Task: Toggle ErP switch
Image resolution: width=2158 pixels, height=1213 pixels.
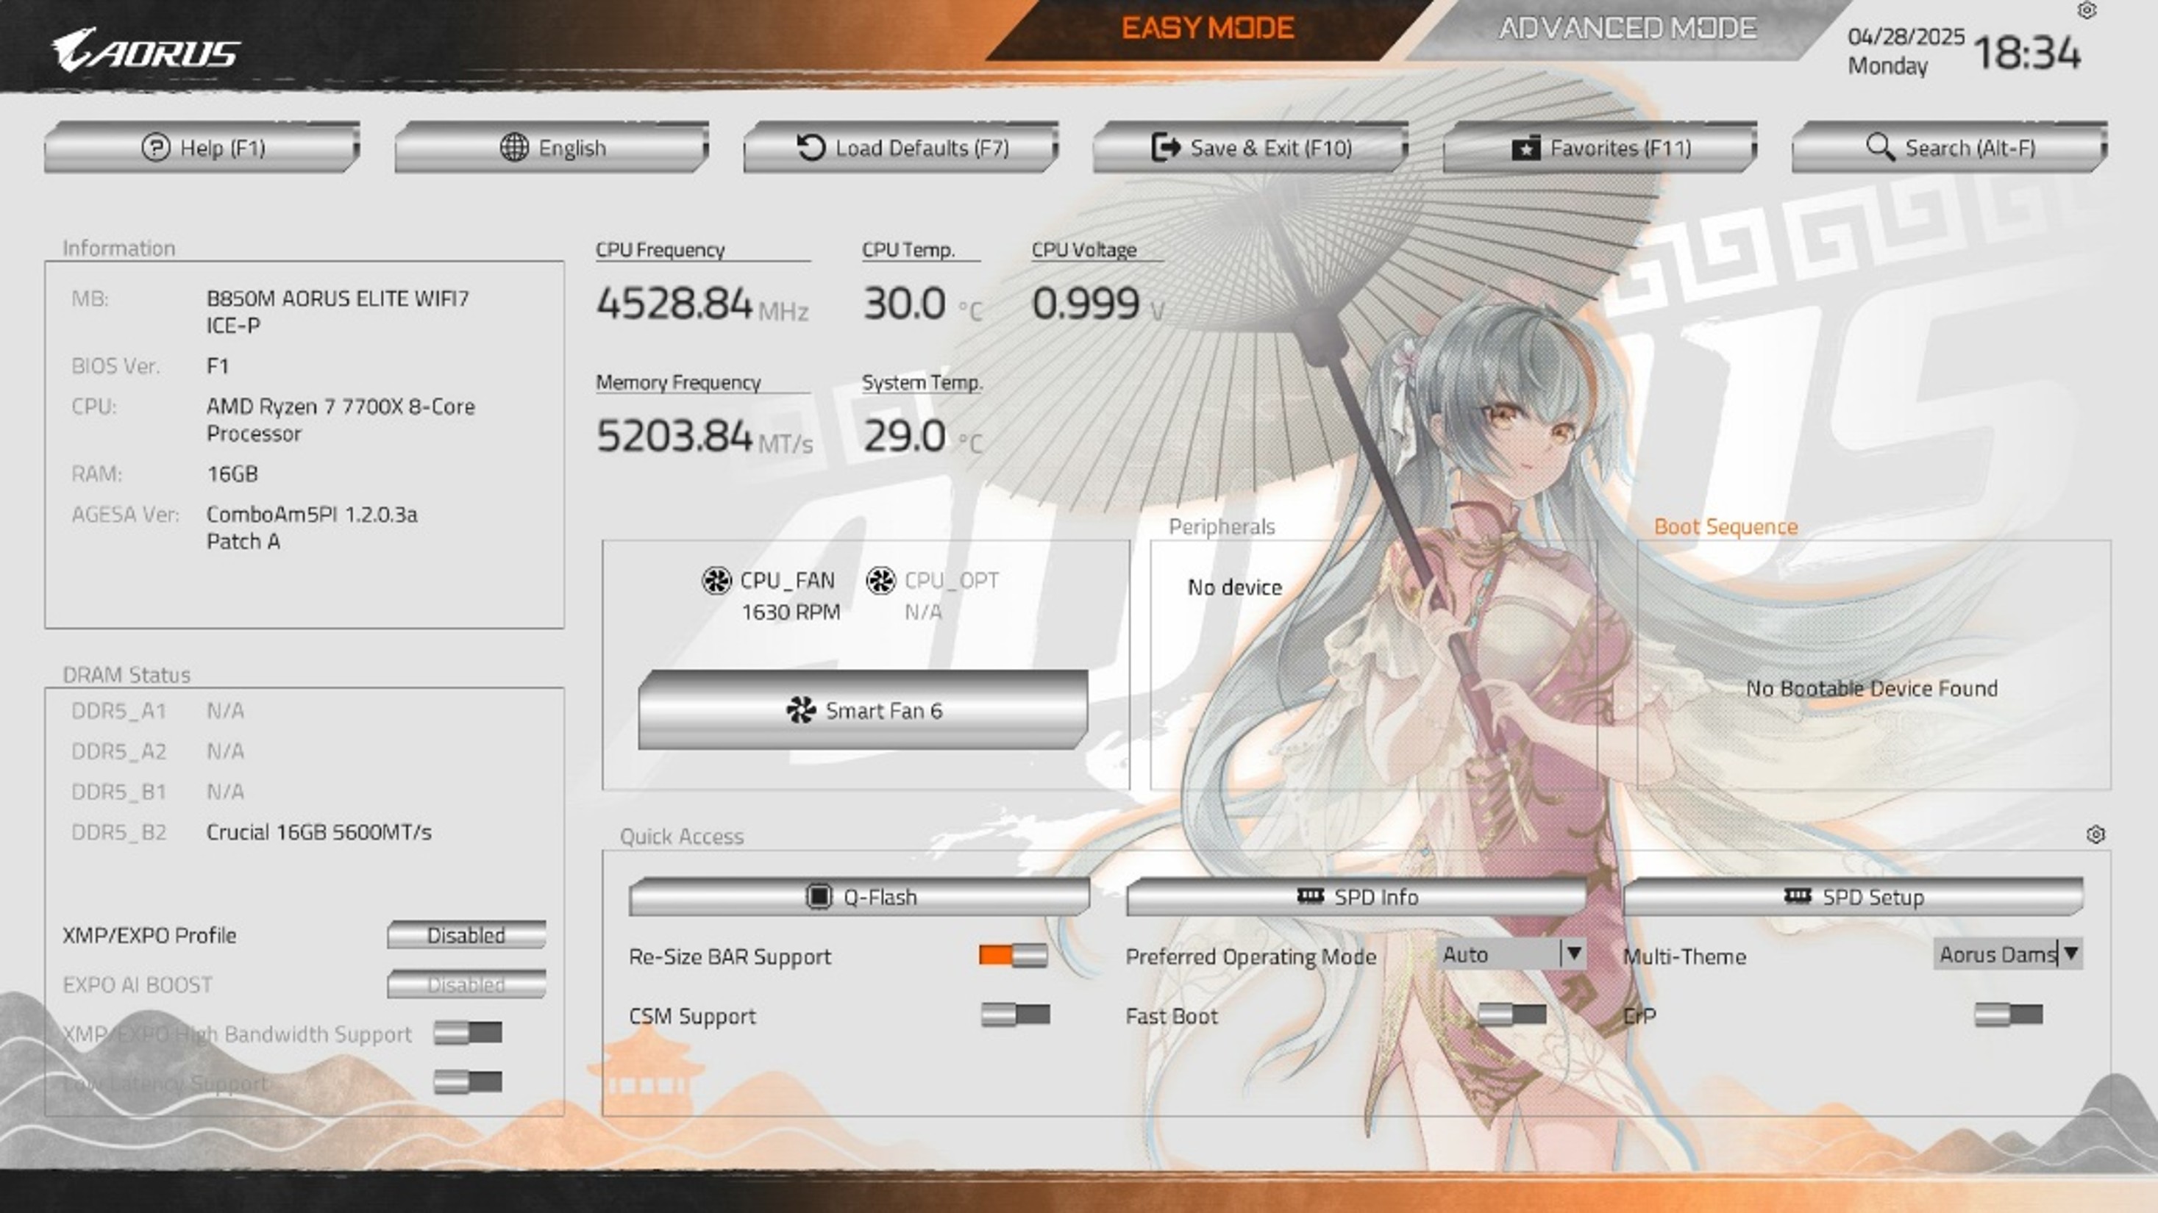Action: pyautogui.click(x=2009, y=1015)
